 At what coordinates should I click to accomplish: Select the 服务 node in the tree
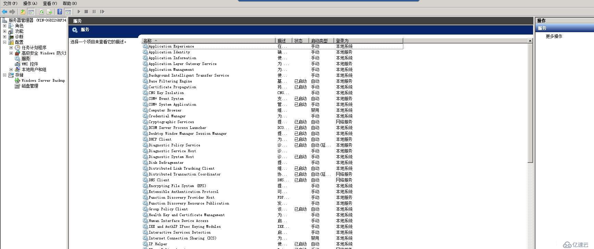click(x=26, y=58)
